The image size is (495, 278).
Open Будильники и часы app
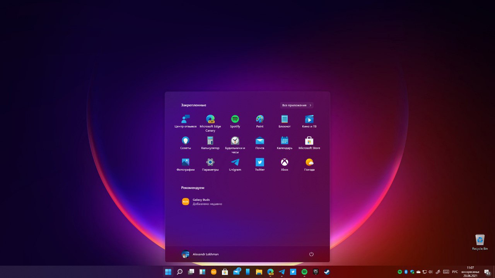pos(235,145)
